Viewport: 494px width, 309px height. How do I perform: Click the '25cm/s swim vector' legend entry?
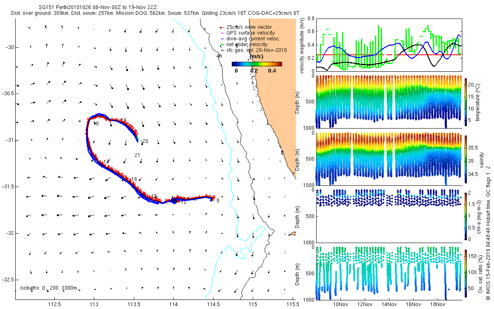coord(249,27)
